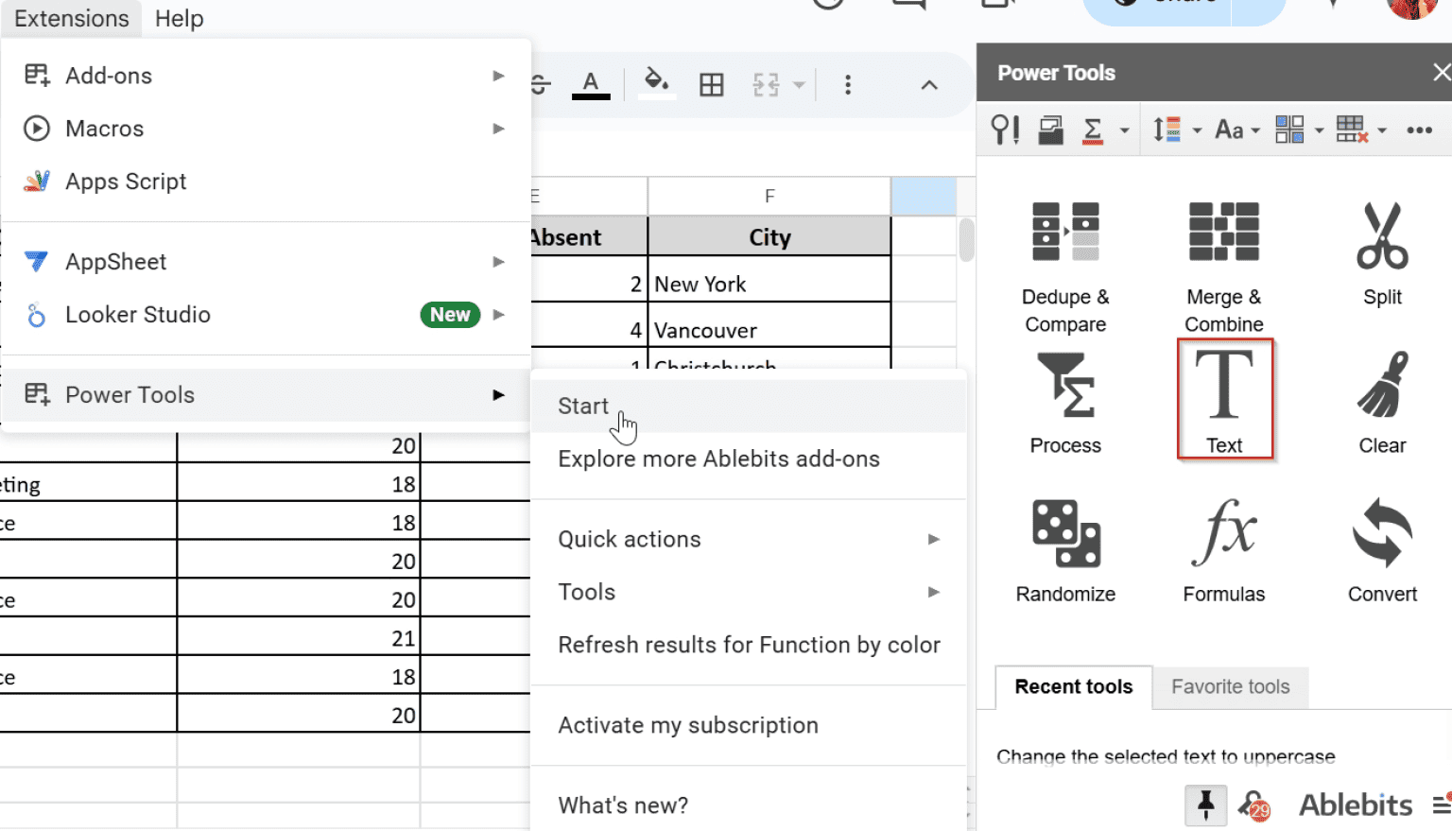
Task: Click Activate my subscription
Action: (688, 725)
